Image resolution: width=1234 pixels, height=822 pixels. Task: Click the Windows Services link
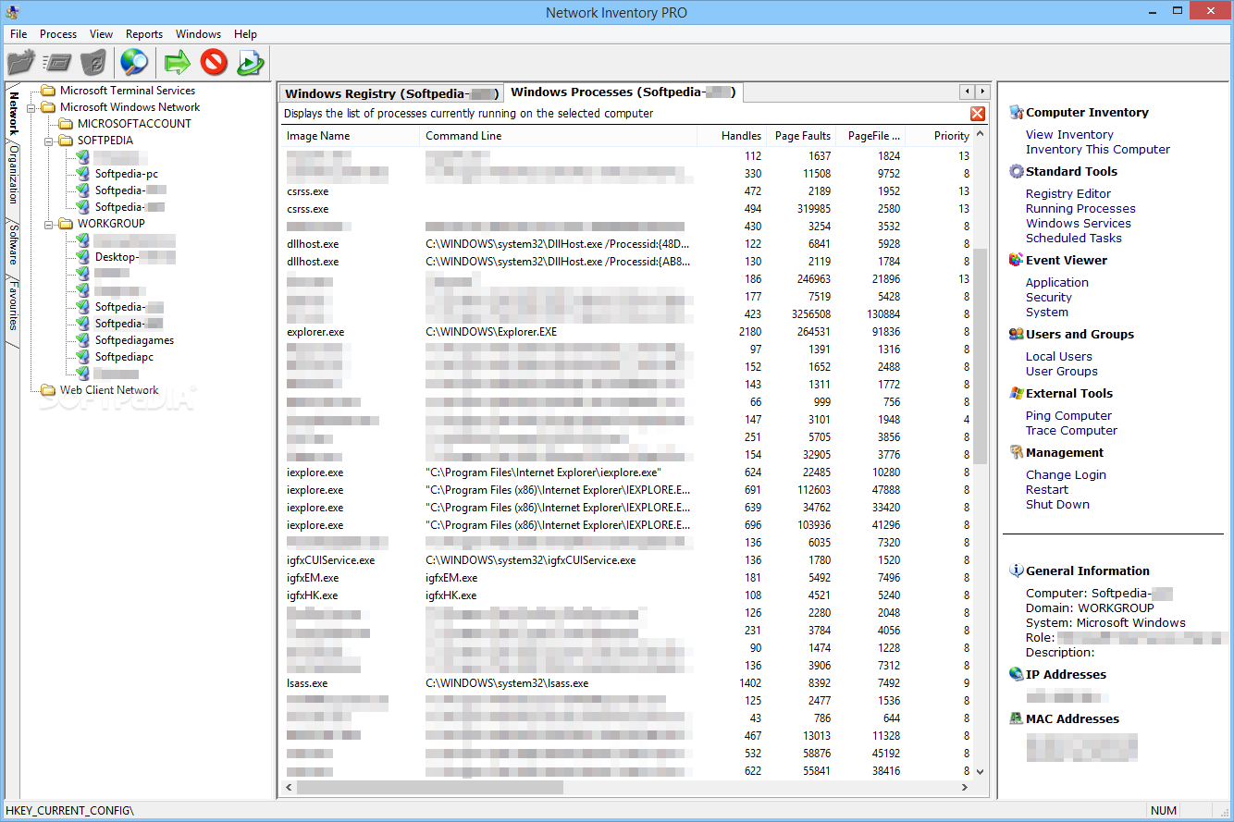click(x=1079, y=224)
